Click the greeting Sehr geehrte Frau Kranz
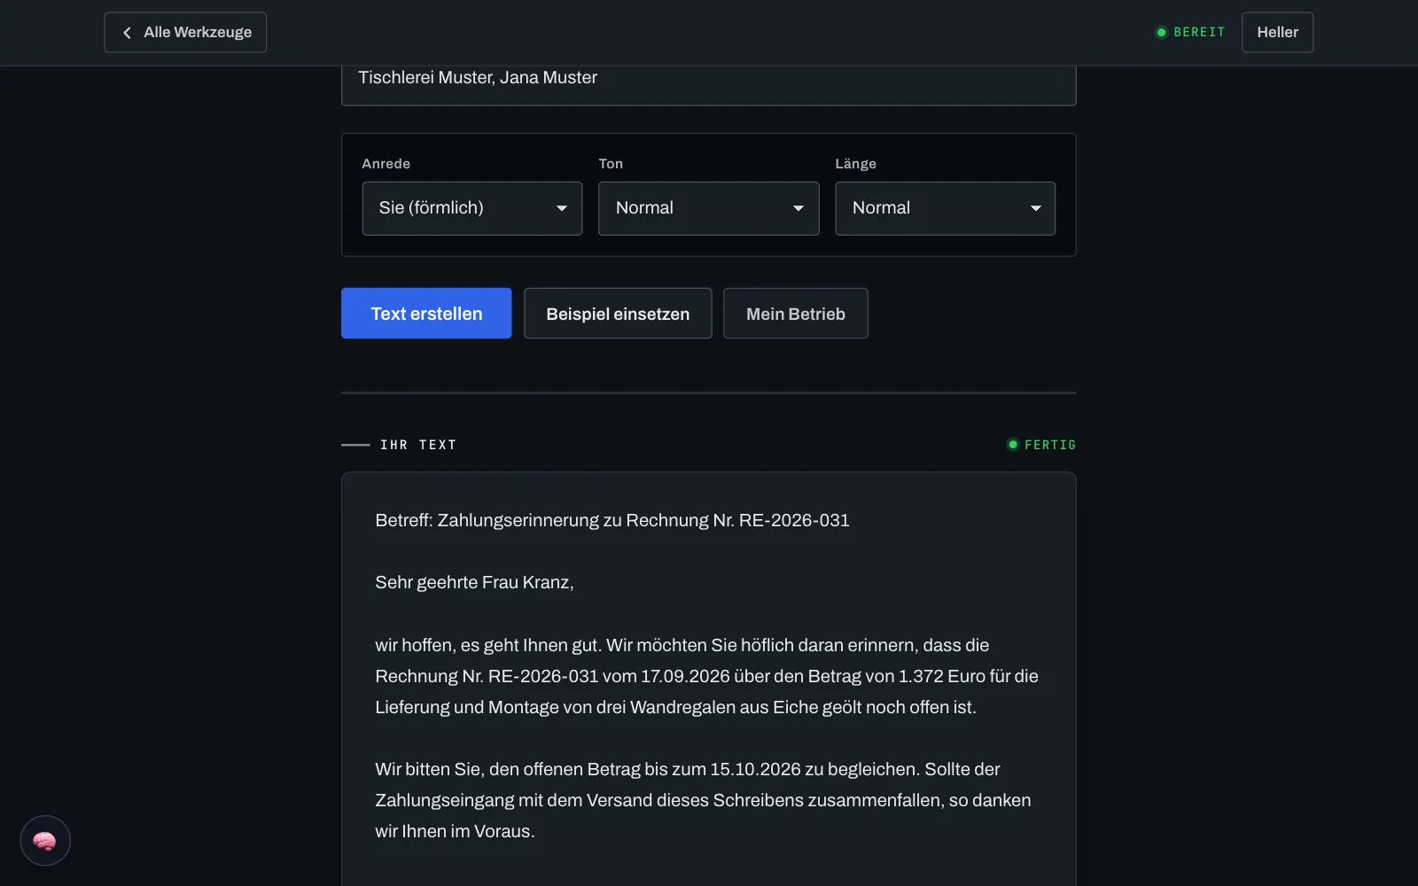The height and width of the screenshot is (886, 1418). 474,582
